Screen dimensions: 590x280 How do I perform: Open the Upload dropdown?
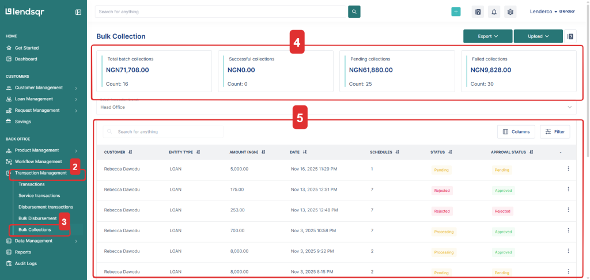click(538, 36)
